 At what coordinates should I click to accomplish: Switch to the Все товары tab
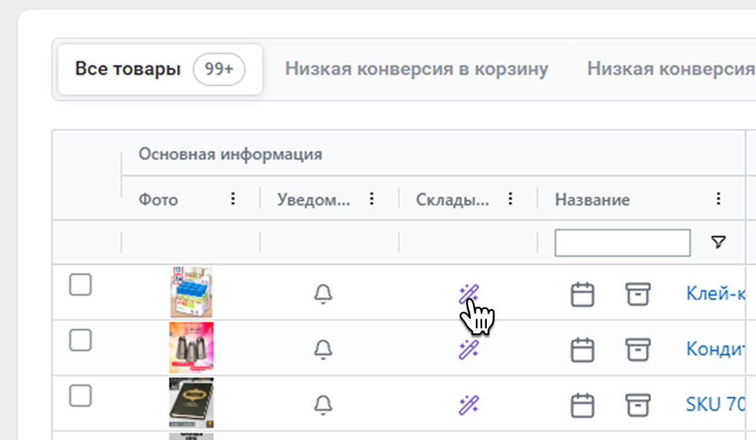point(160,69)
